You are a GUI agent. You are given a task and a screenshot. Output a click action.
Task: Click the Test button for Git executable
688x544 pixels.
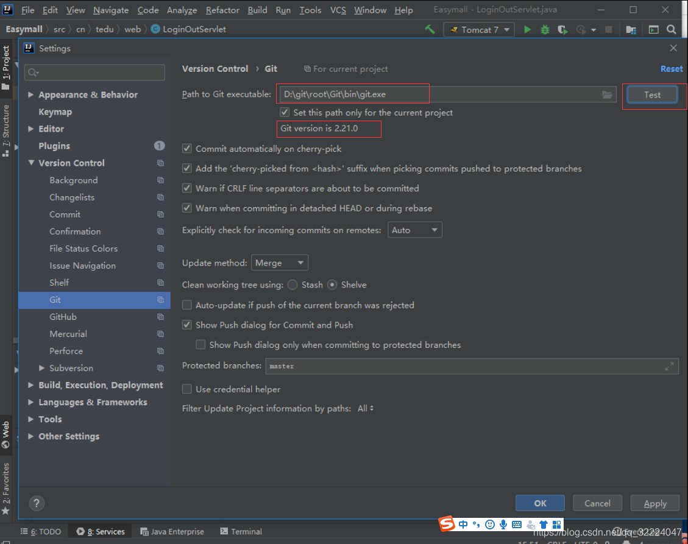(652, 94)
